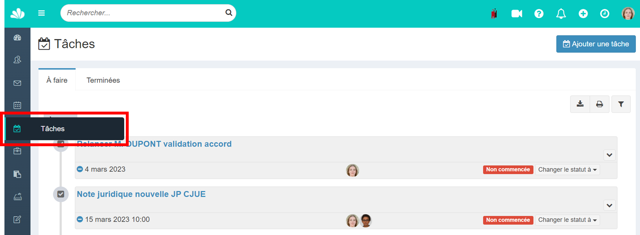The image size is (640, 235).
Task: Open Changer le statut dropdown for 4 mars task
Action: point(567,170)
